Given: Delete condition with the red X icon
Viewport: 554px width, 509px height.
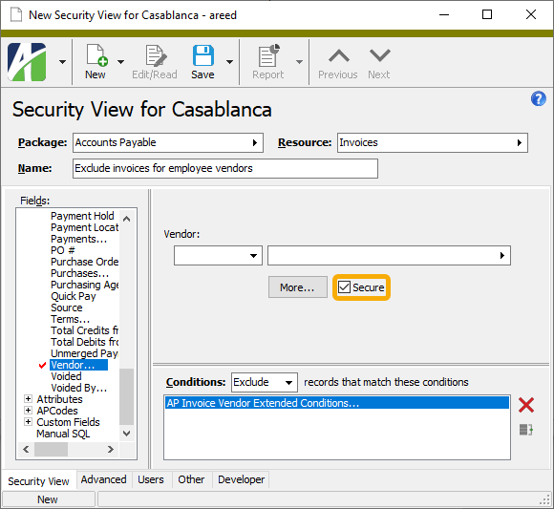Looking at the screenshot, I should click(526, 405).
